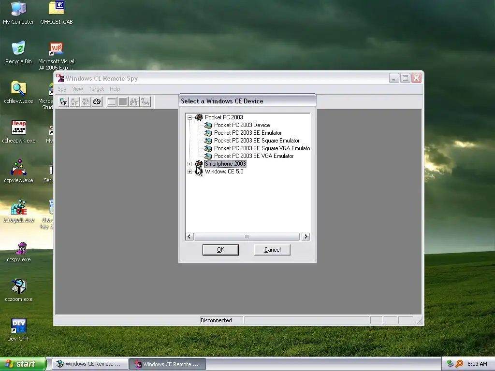Viewport: 495px width, 371px height.
Task: Maximize the Windows CE Remote Spy window
Action: coord(406,78)
